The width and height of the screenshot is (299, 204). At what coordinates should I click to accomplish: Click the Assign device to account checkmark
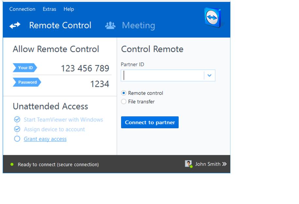point(17,129)
